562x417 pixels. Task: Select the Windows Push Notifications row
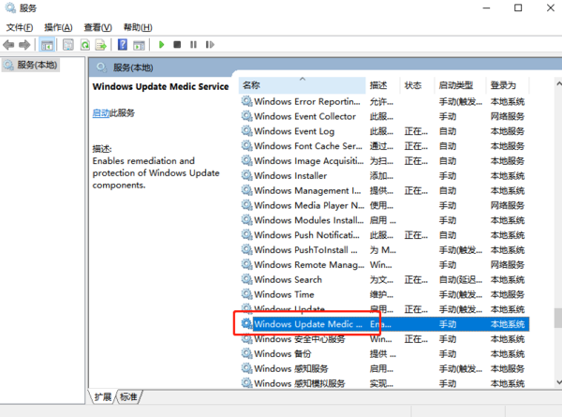385,235
